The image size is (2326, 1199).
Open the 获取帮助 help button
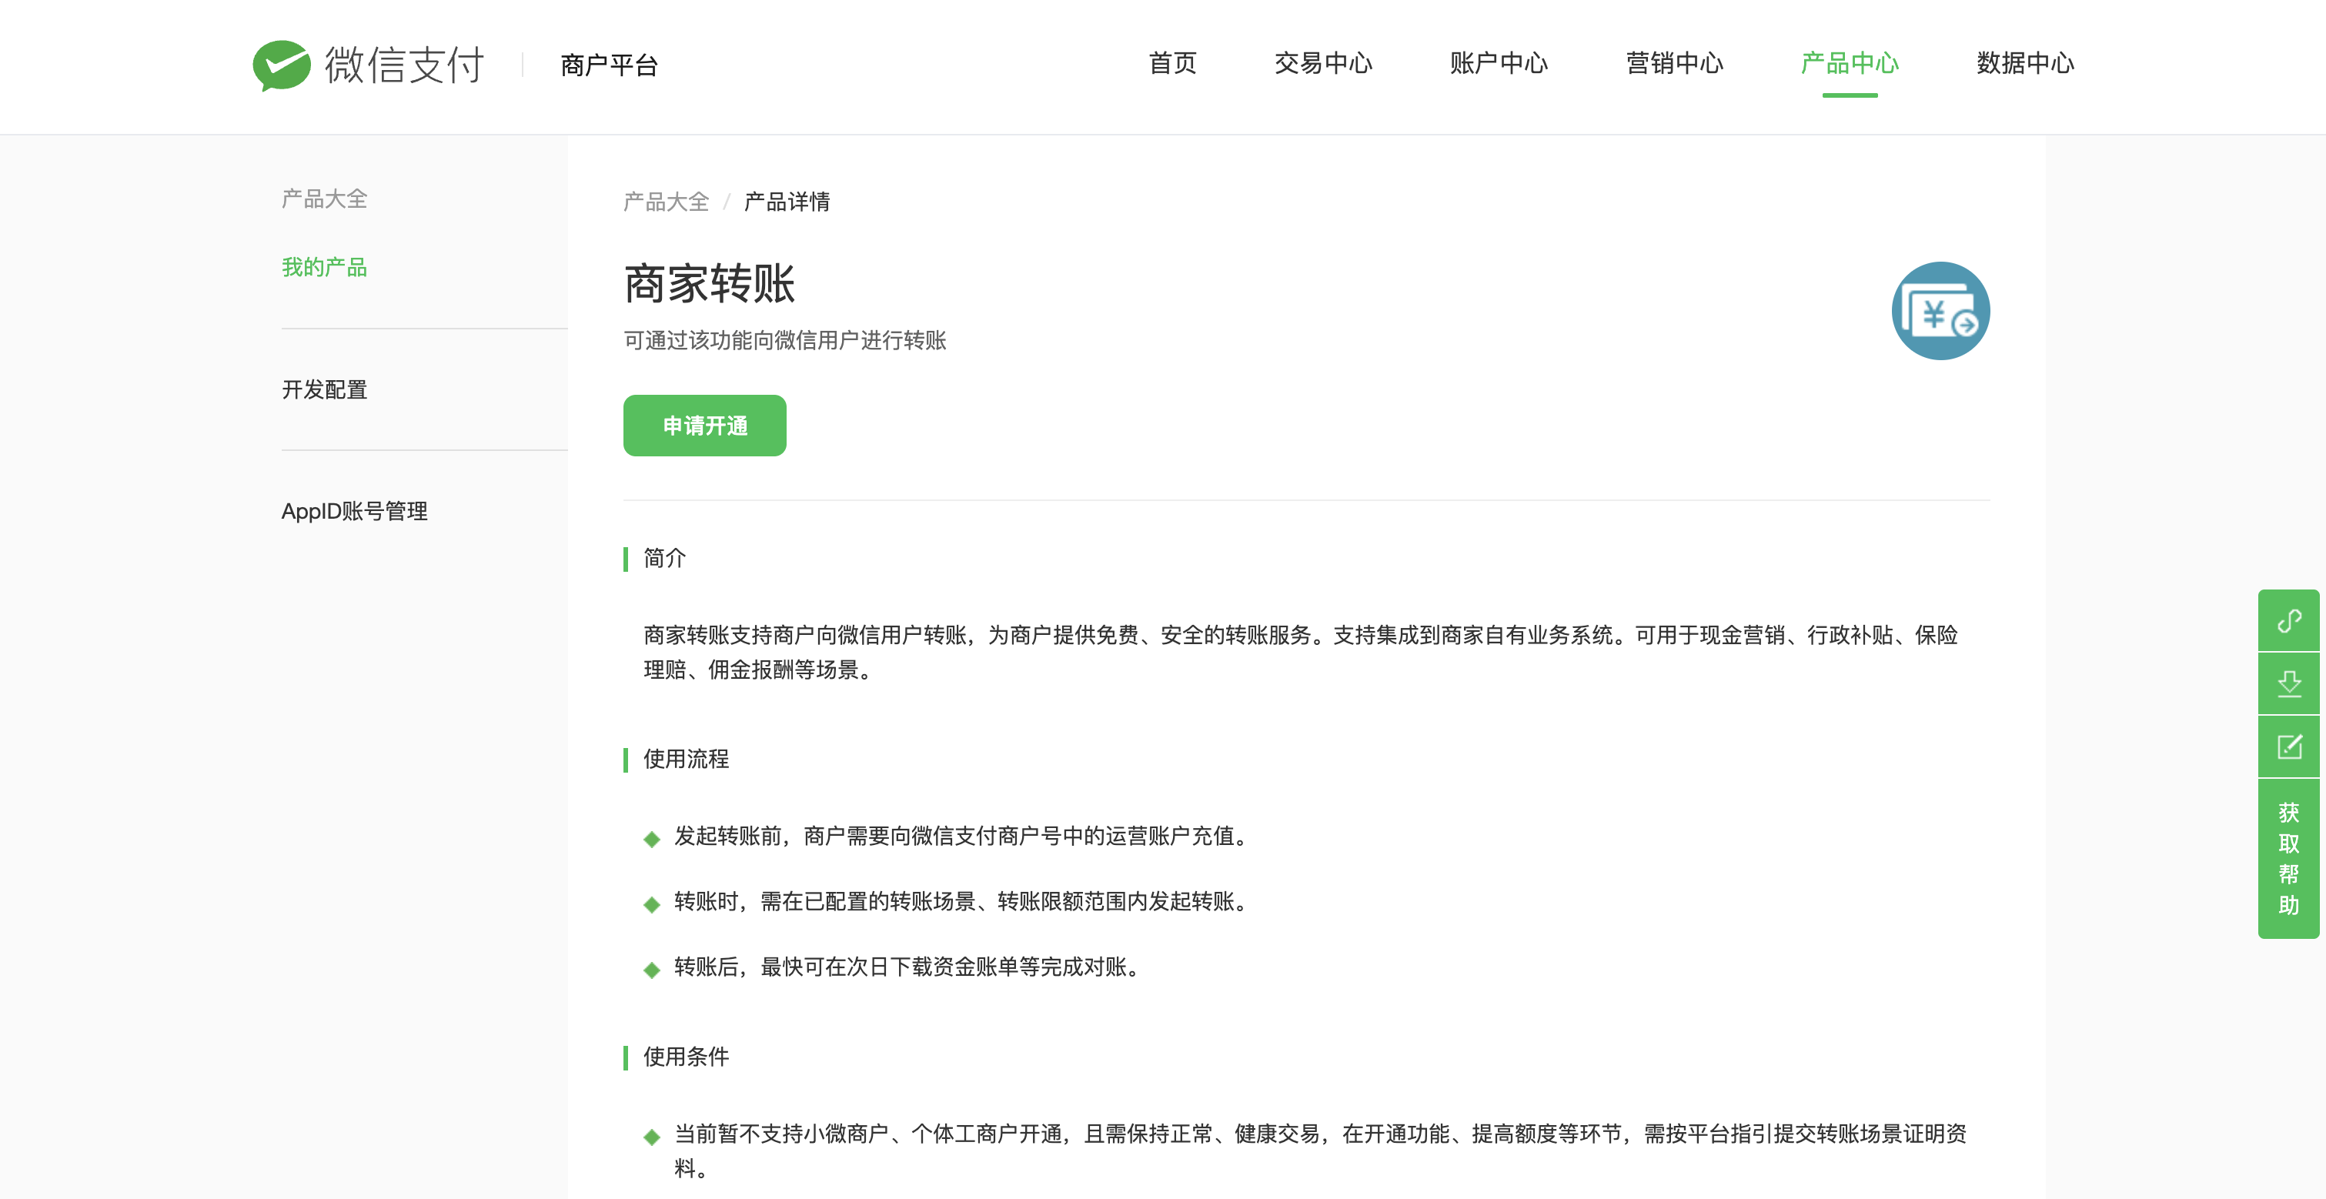(x=2288, y=859)
